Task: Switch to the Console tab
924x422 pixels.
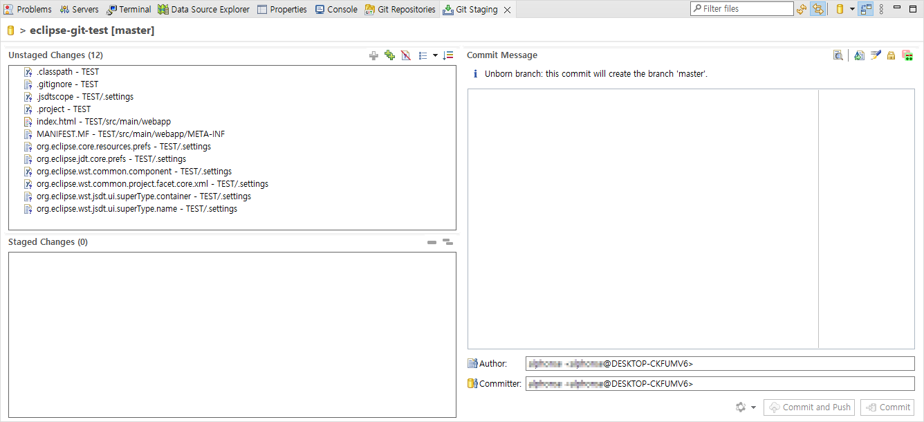Action: pos(336,10)
